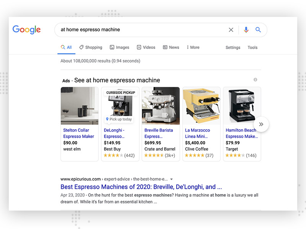Viewport: 306px width, 229px height.
Task: Open Best Espresso Machines of 2020 result
Action: [x=141, y=187]
